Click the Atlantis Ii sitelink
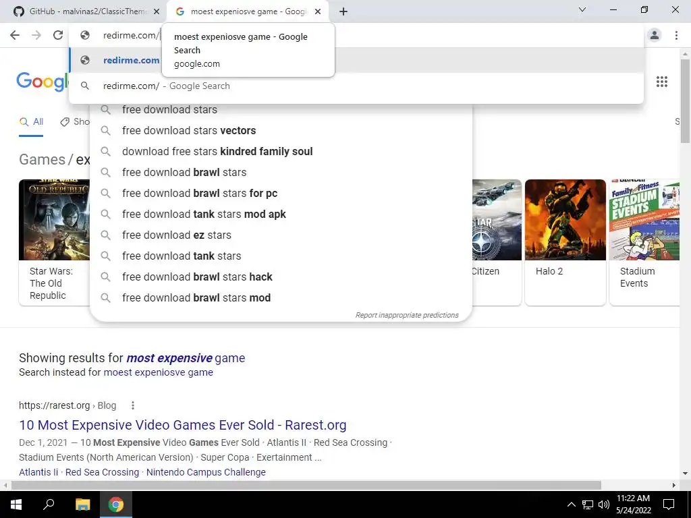The width and height of the screenshot is (691, 518). [x=38, y=472]
